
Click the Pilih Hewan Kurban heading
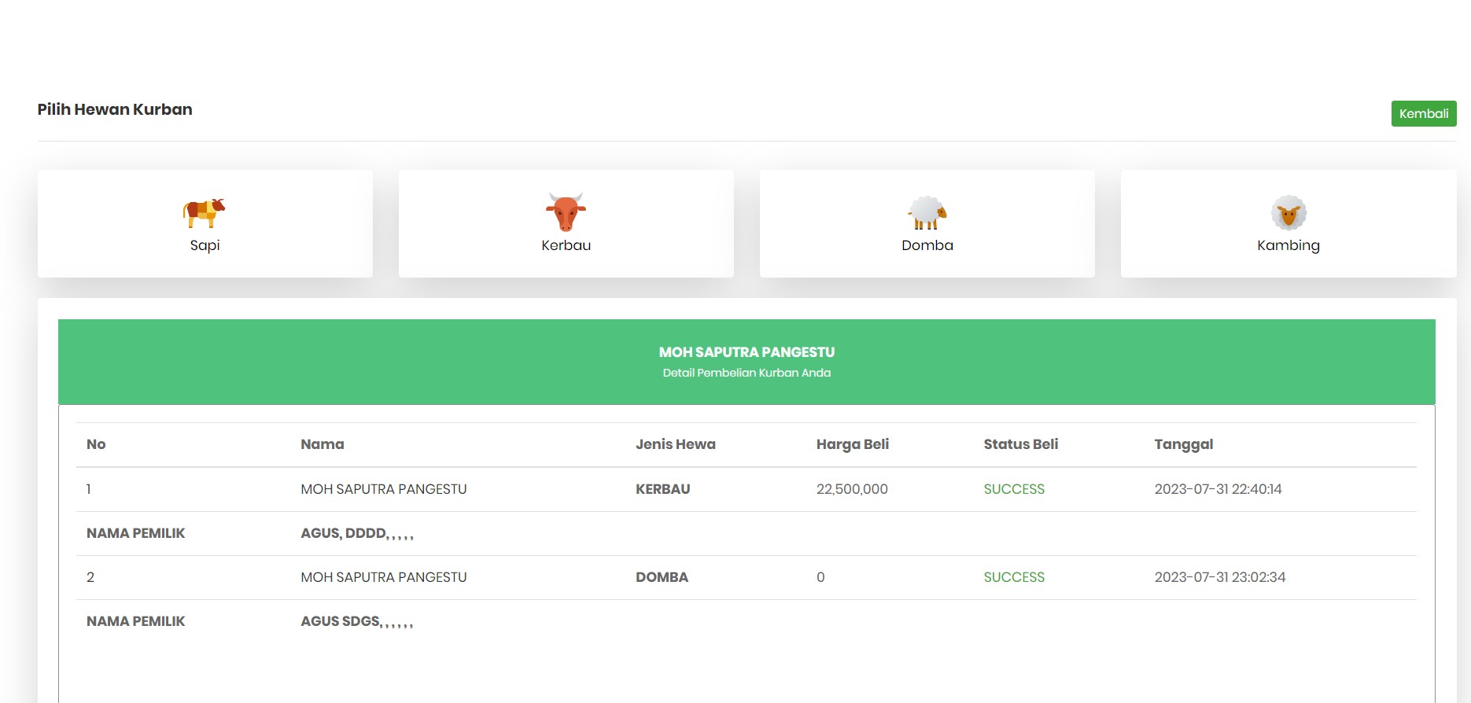tap(115, 109)
